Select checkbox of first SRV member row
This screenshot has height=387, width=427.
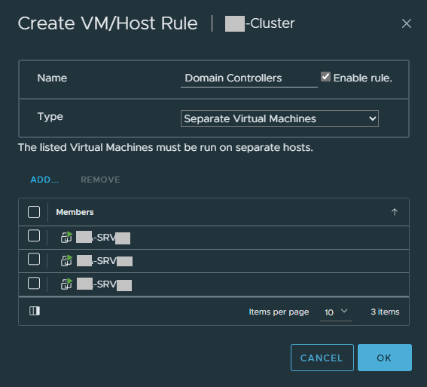pyautogui.click(x=34, y=235)
